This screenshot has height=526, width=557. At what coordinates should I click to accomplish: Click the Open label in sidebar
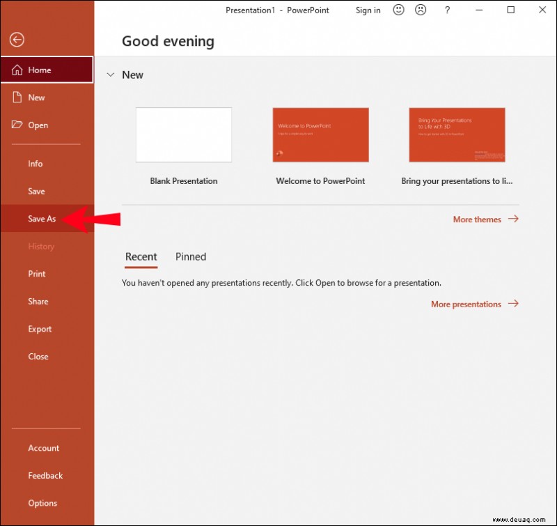[x=38, y=125]
